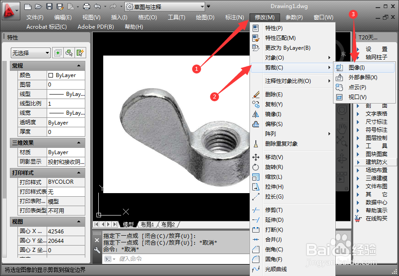Click the 删除(E) erase icon
Image resolution: width=399 pixels, height=276 pixels.
[x=256, y=95]
